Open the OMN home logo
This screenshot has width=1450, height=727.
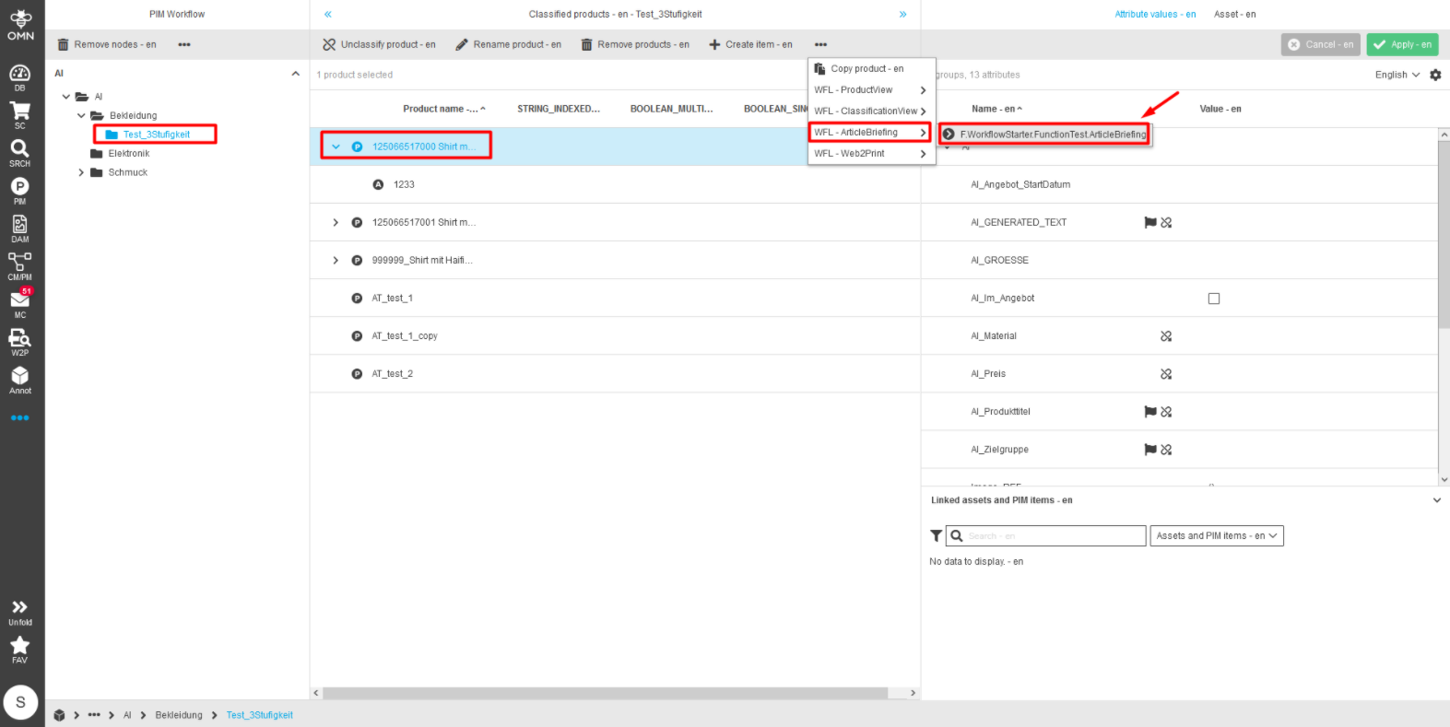coord(20,24)
